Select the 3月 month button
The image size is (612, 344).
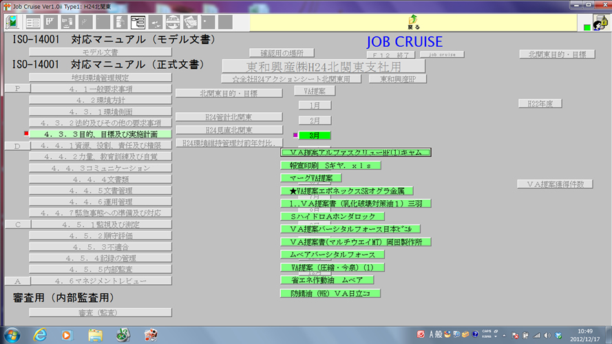[x=315, y=135]
